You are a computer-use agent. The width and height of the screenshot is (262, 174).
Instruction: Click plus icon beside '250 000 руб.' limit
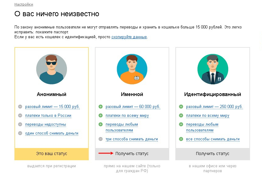coord(181,107)
